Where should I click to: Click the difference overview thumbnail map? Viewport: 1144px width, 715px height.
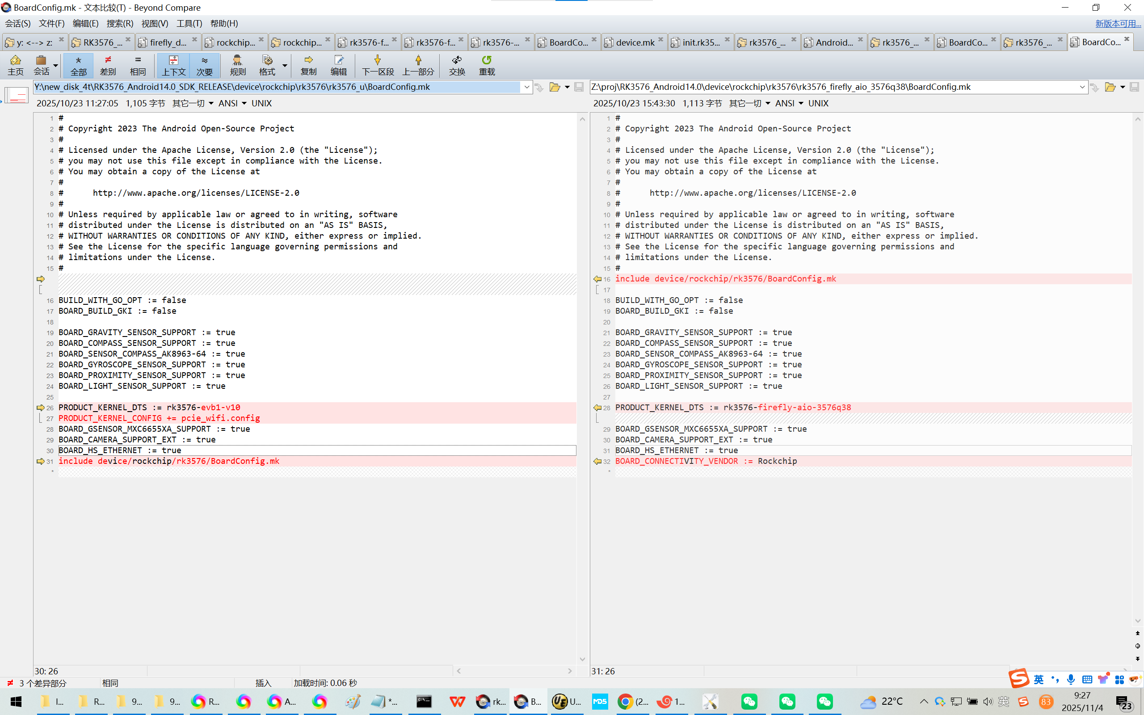pos(17,96)
